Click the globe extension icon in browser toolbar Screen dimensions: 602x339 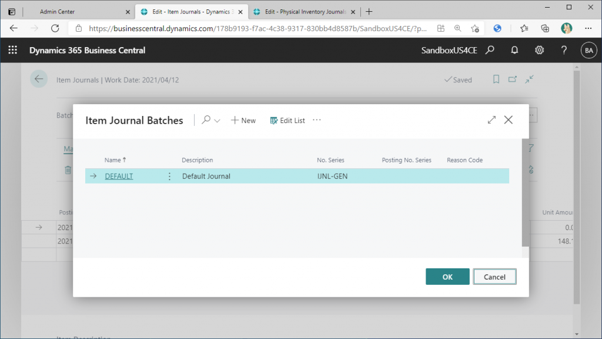497,28
